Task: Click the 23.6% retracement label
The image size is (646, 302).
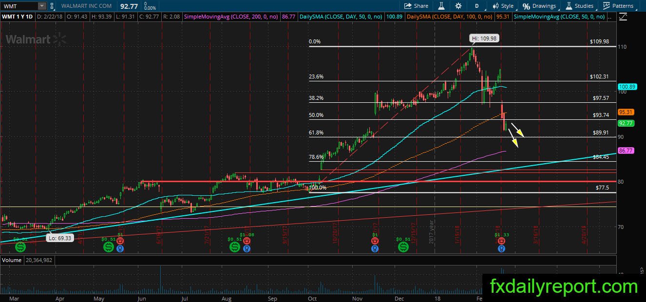Action: (x=316, y=76)
